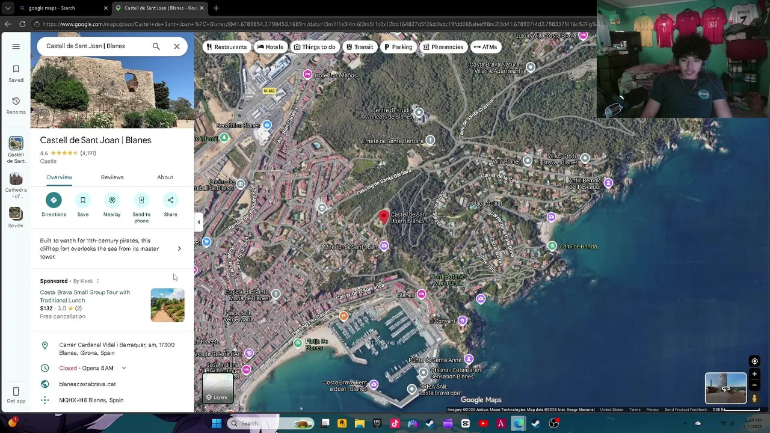The image size is (770, 433).
Task: Open the Street View preview thumbnail
Action: pyautogui.click(x=725, y=388)
